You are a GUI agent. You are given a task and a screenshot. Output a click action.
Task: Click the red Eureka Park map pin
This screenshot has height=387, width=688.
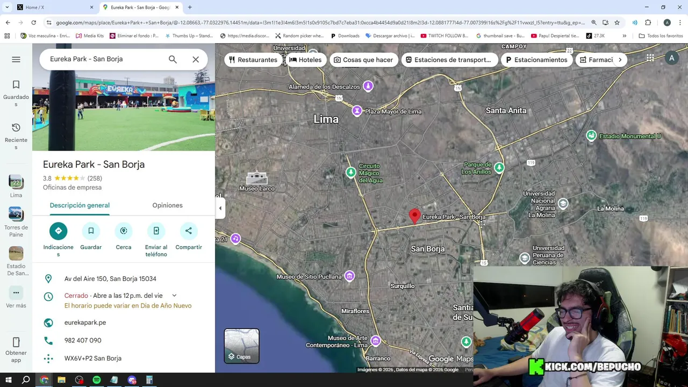coord(414,216)
